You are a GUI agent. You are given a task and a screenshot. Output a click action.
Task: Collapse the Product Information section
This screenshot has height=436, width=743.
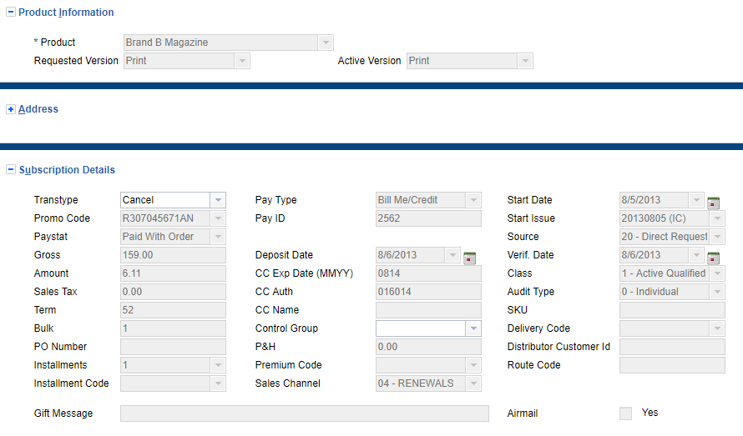[11, 13]
